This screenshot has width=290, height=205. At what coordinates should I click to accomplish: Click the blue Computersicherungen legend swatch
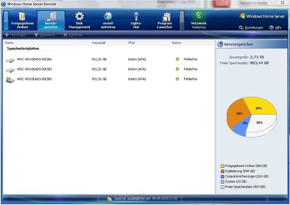tap(222, 177)
